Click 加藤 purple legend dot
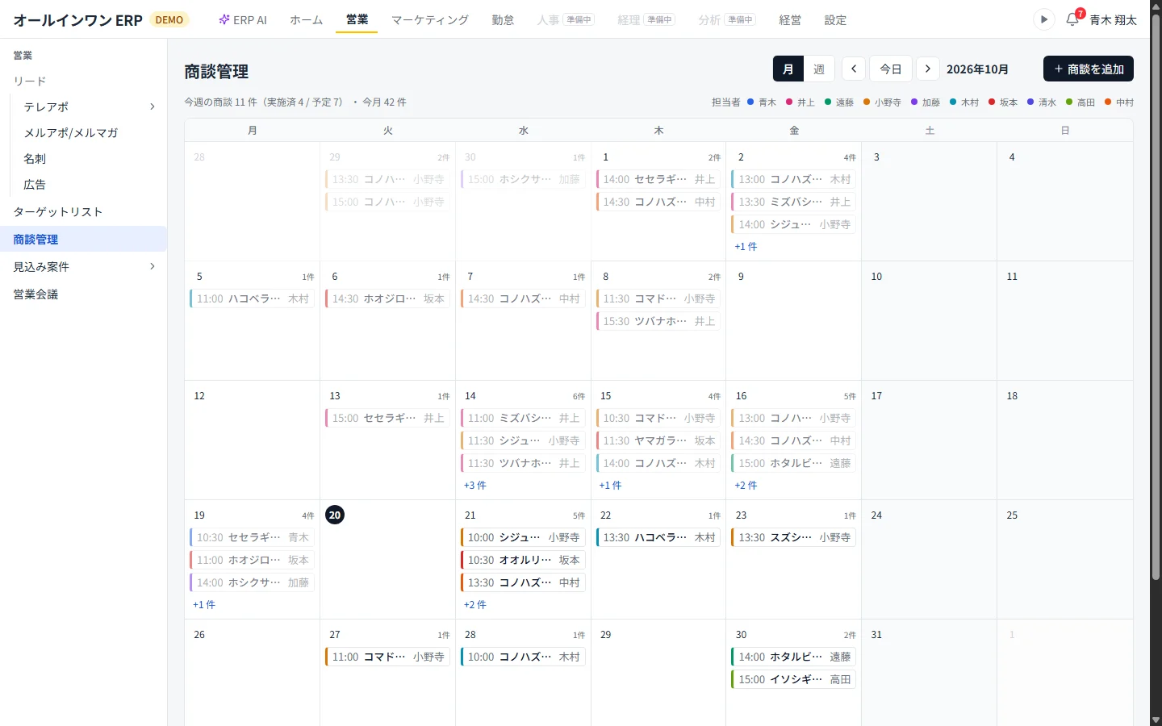This screenshot has width=1162, height=726. point(914,102)
